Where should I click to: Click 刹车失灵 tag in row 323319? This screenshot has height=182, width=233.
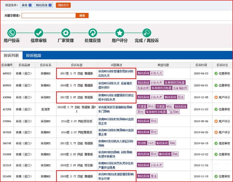click(156, 165)
